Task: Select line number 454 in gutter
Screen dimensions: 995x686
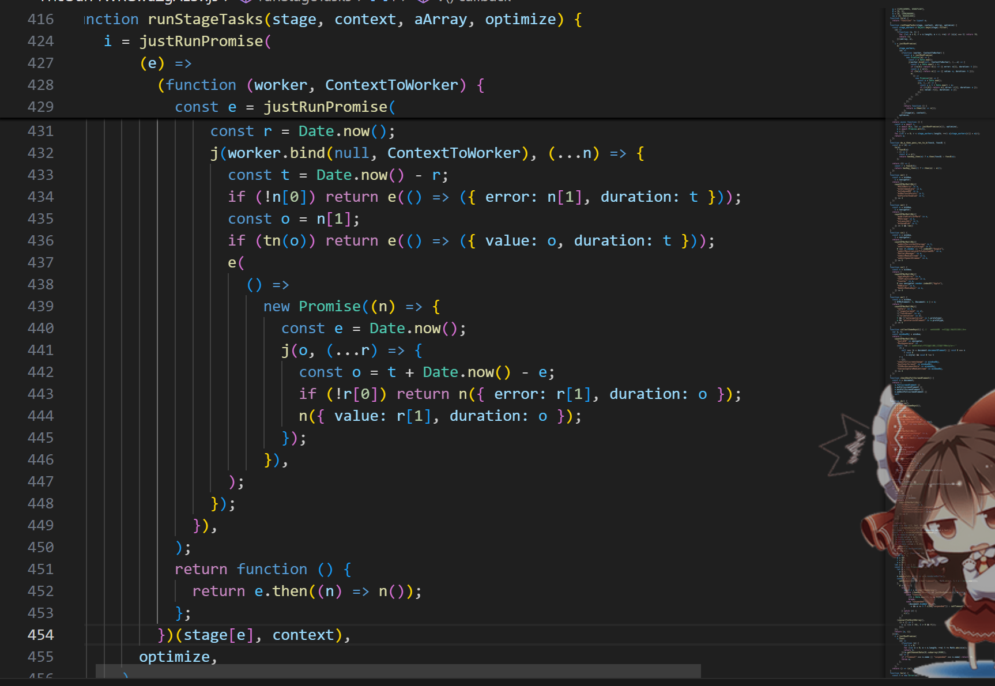Action: pos(40,635)
